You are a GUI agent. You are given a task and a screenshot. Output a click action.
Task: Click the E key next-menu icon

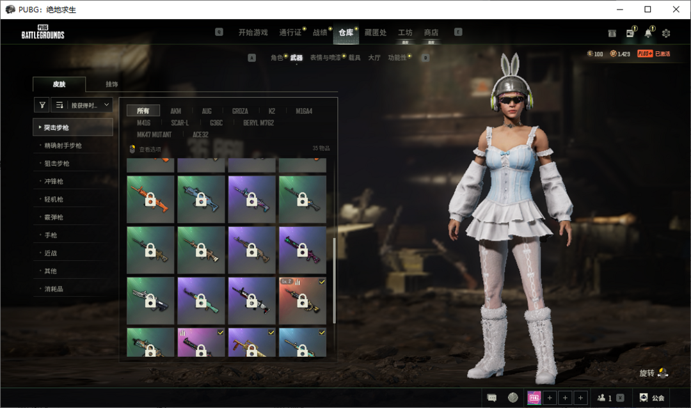(x=458, y=32)
